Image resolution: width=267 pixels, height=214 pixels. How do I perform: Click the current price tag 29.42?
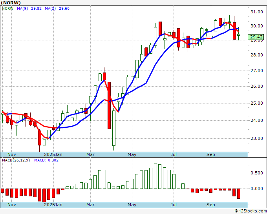[x=256, y=37]
